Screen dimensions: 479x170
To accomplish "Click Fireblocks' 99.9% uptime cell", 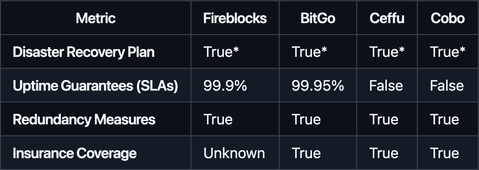I will 225,86.
